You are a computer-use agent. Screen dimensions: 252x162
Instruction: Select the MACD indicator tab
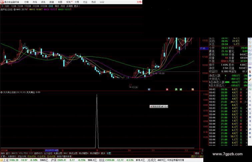(14, 153)
